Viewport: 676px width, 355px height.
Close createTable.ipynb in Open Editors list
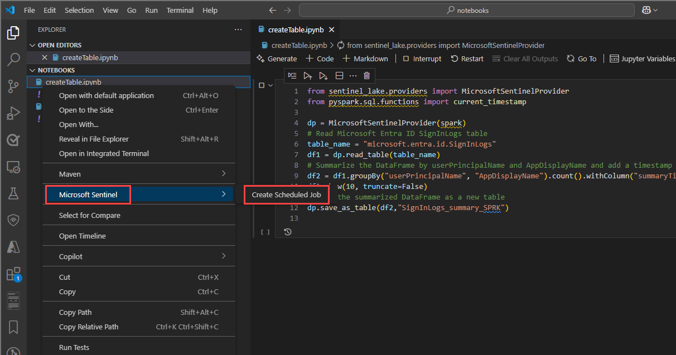click(x=45, y=57)
